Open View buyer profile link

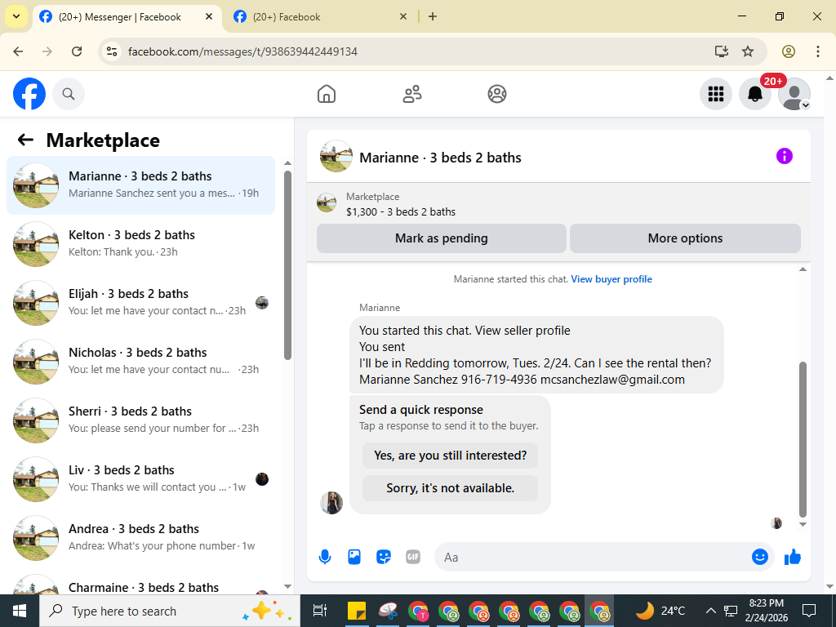[x=611, y=279]
